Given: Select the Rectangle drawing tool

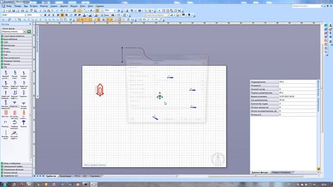Looking at the screenshot, I should point(140,20).
